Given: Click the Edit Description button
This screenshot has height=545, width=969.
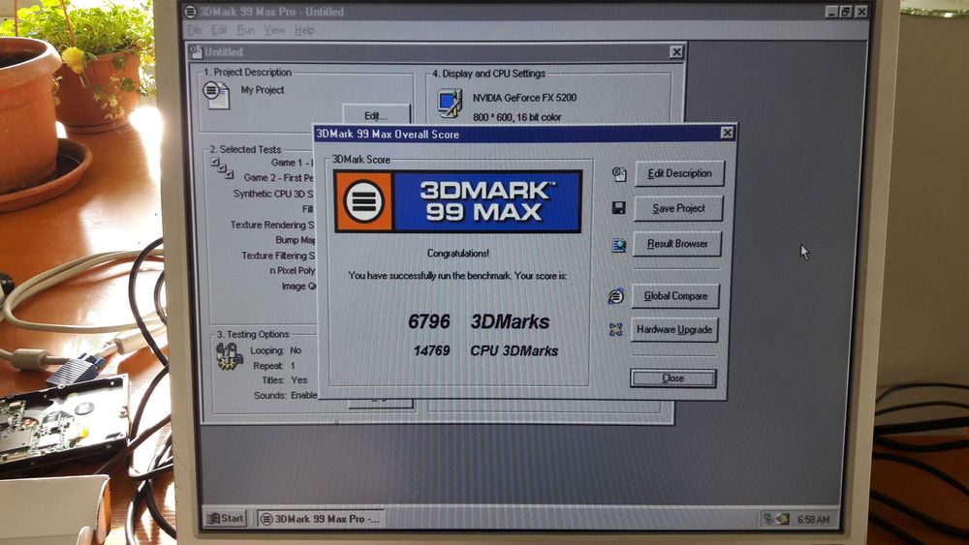Looking at the screenshot, I should point(679,173).
